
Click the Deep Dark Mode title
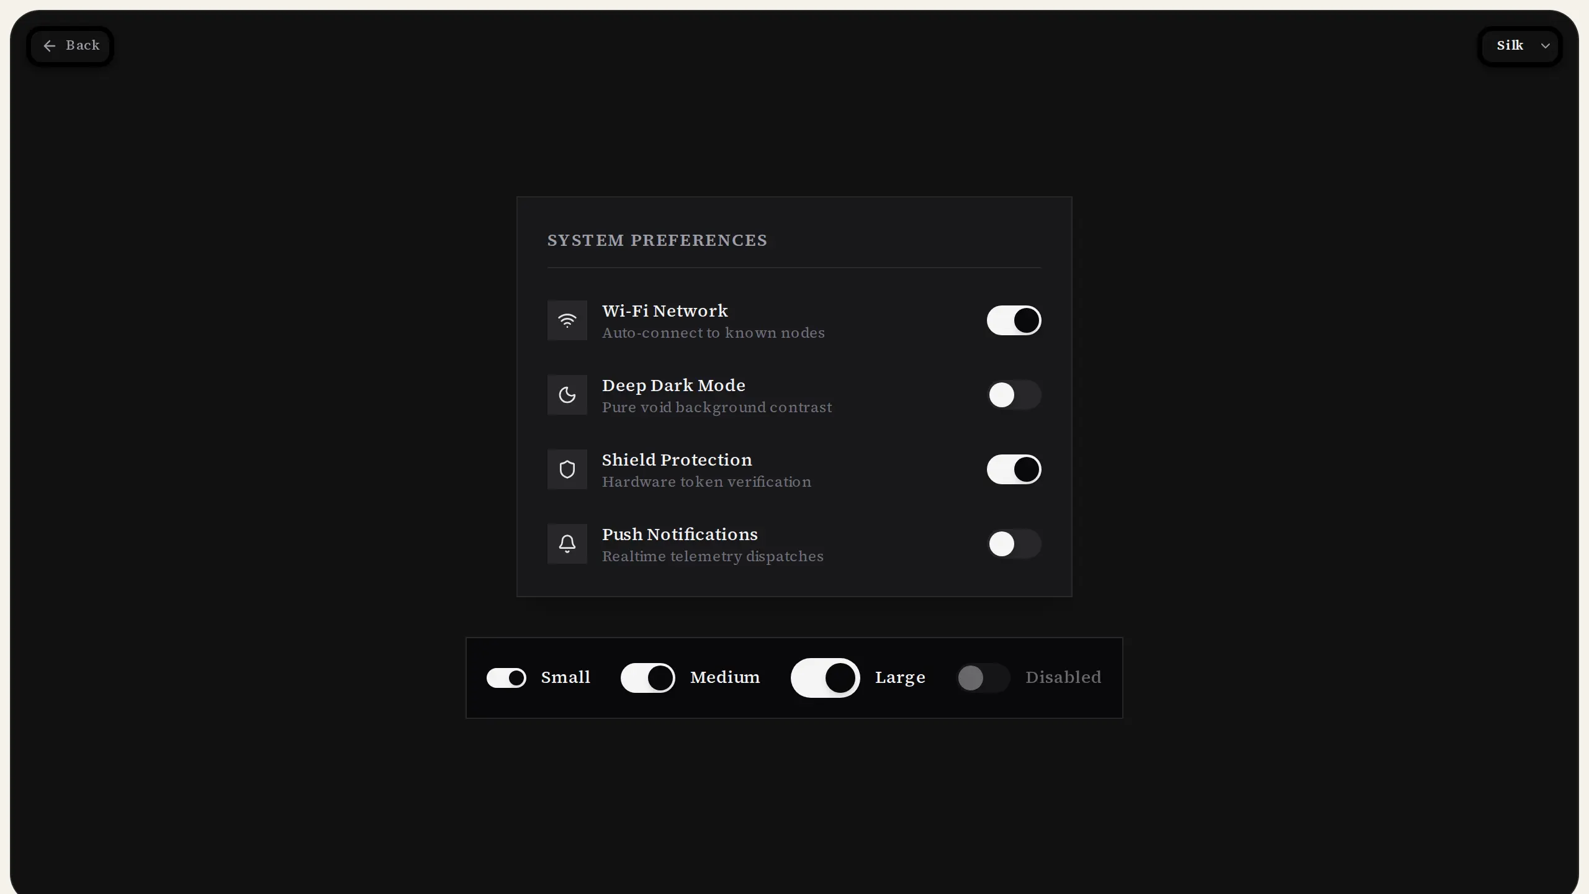[673, 386]
